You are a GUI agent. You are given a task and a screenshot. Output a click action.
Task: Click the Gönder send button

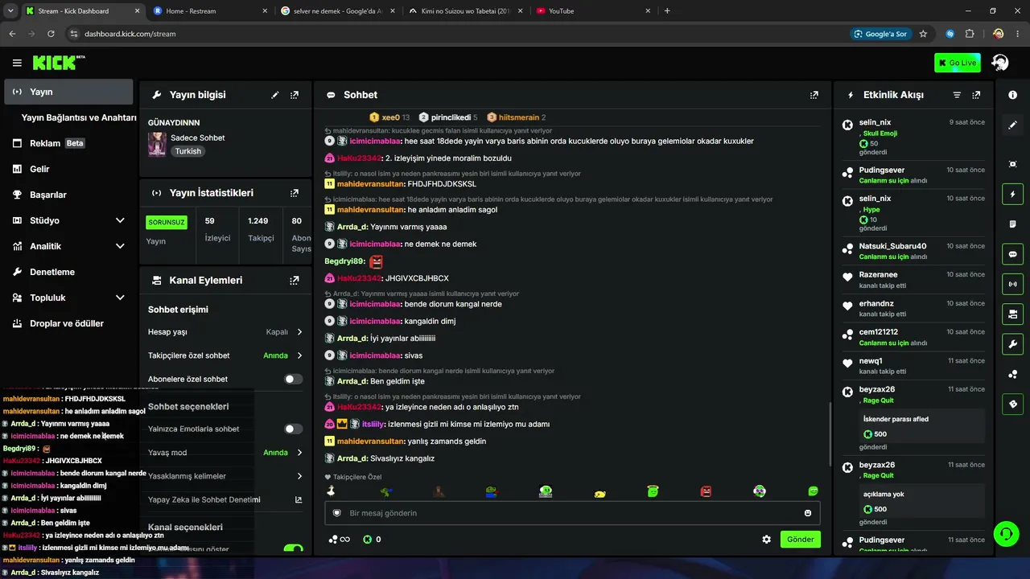[801, 540]
